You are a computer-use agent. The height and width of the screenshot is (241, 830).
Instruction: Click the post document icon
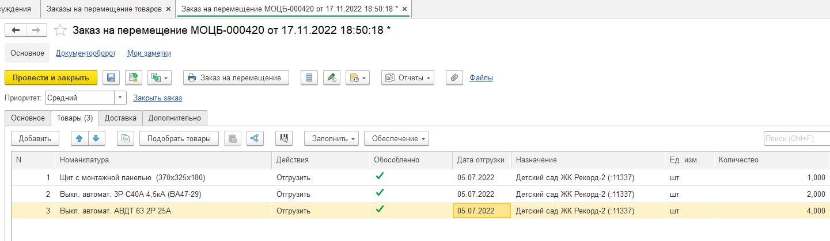click(134, 77)
